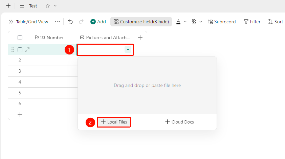Click the Pictures and Attach... column header
Screen dimensions: 285x159
click(x=105, y=38)
